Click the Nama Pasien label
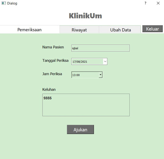The width and height of the screenshot is (164, 159). coord(53,47)
